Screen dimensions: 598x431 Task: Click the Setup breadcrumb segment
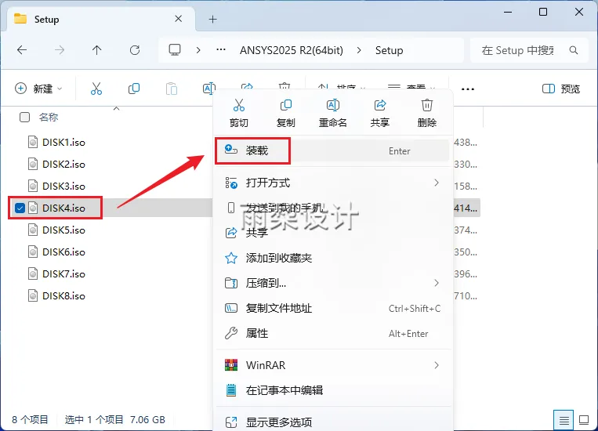pos(389,50)
